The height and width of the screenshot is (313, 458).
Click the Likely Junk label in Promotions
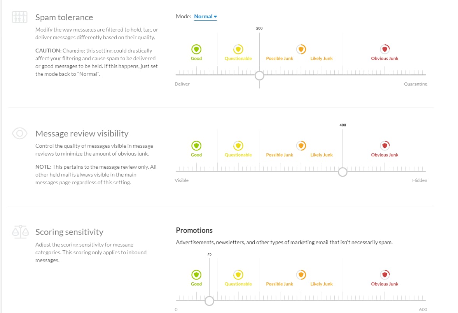[321, 284]
